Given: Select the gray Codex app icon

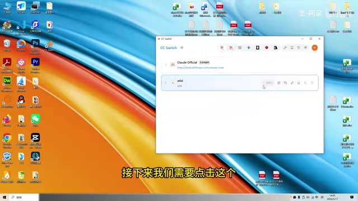Looking at the screenshot, I should coord(240,47).
